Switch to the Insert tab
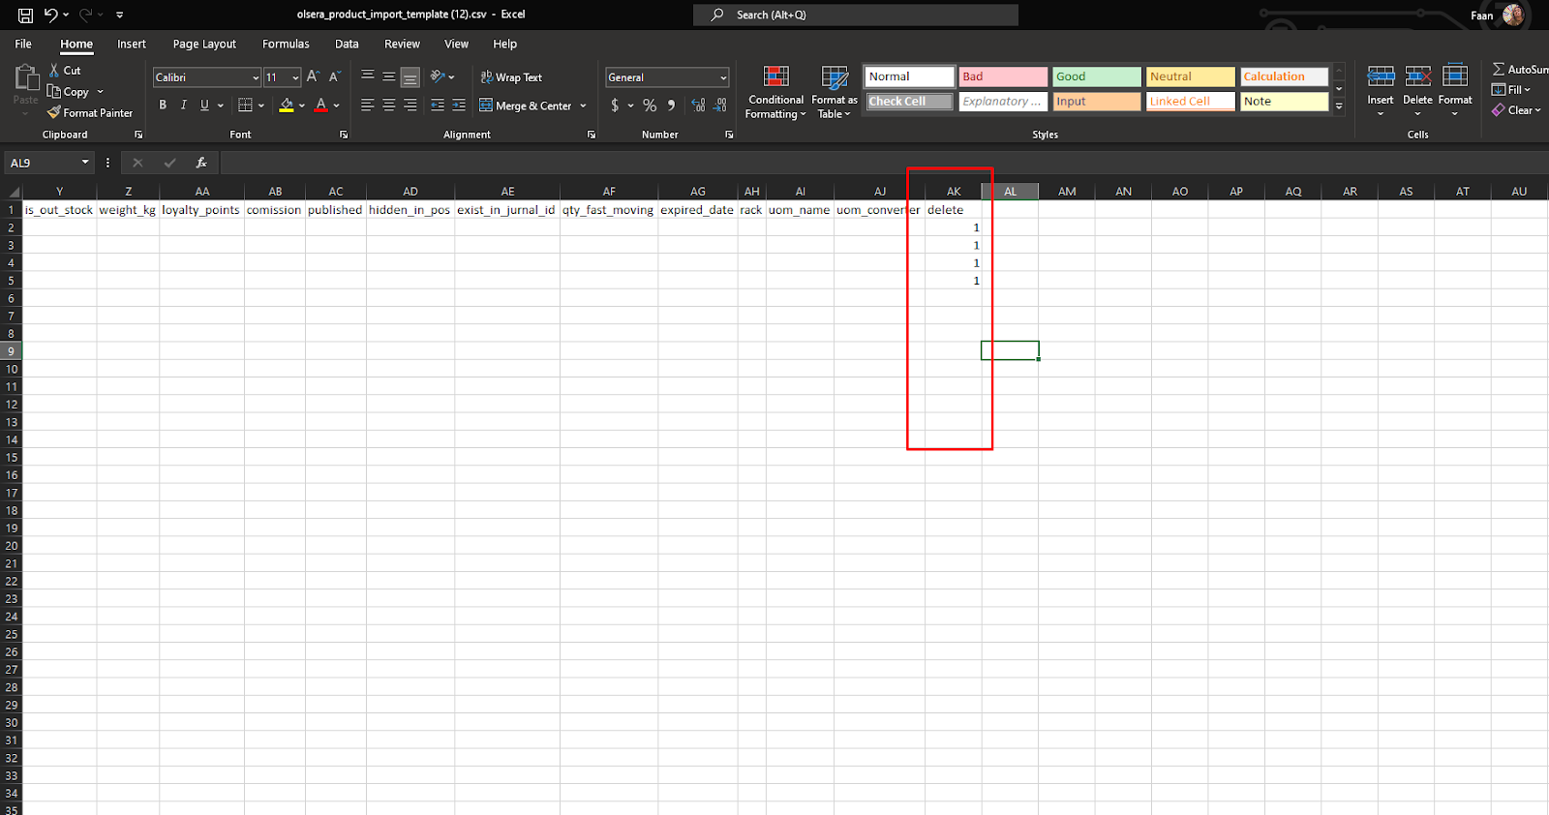Image resolution: width=1549 pixels, height=815 pixels. pyautogui.click(x=132, y=45)
